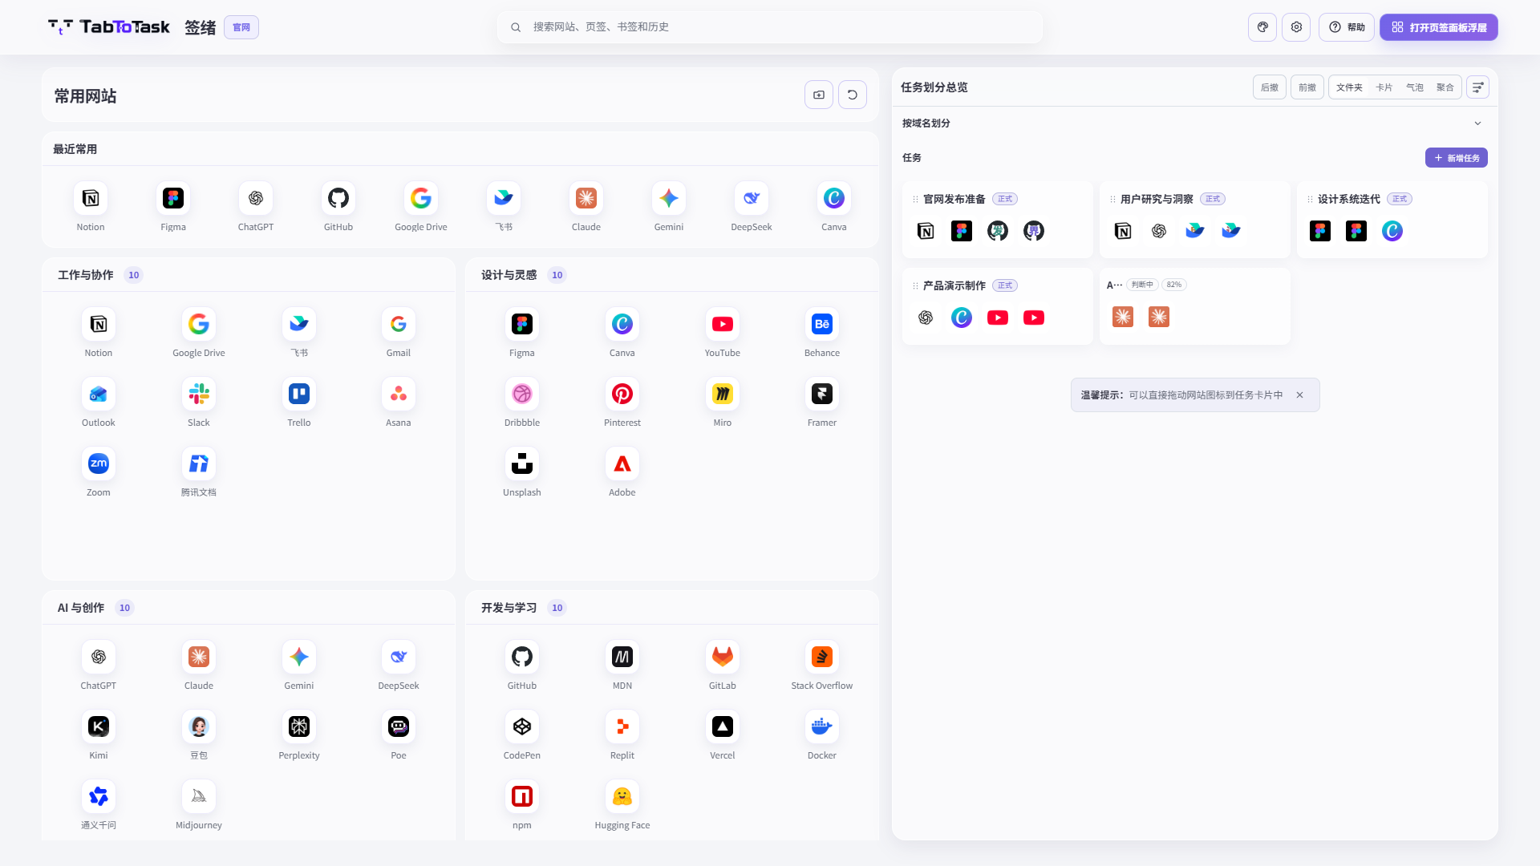The height and width of the screenshot is (866, 1540).
Task: Click the GitLab icon
Action: click(723, 657)
